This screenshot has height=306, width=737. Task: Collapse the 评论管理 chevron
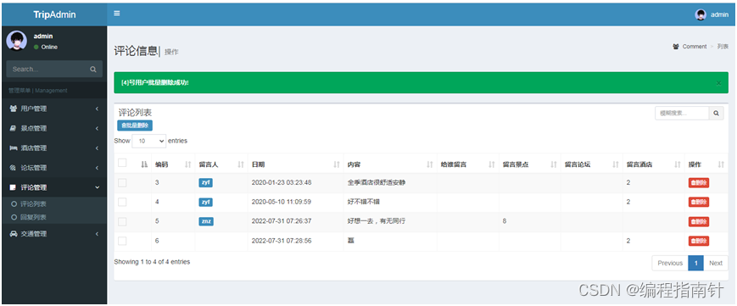pos(97,187)
